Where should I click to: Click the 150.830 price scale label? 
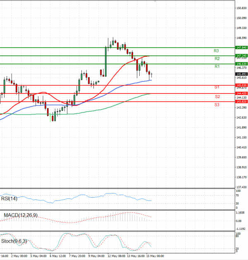(241, 8)
